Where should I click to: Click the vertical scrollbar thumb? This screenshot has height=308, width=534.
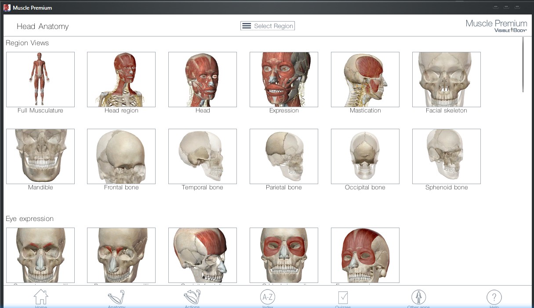coord(523,65)
